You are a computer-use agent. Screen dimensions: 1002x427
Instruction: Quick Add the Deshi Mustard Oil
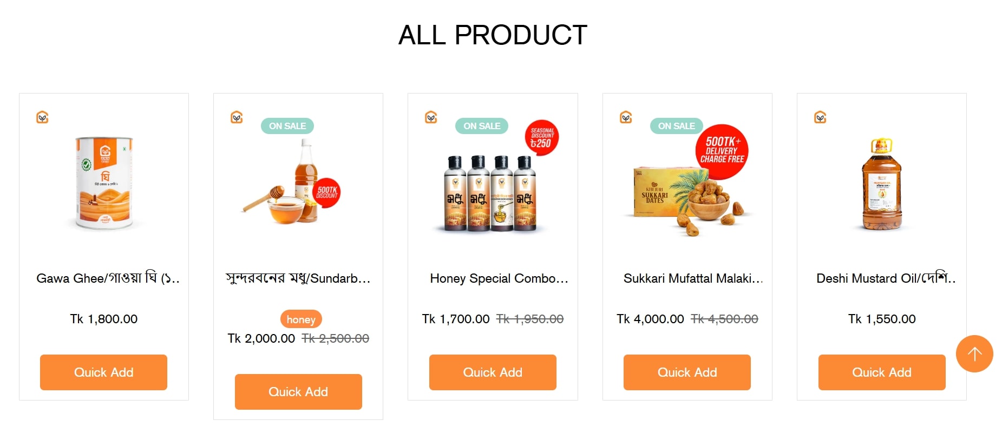[881, 372]
